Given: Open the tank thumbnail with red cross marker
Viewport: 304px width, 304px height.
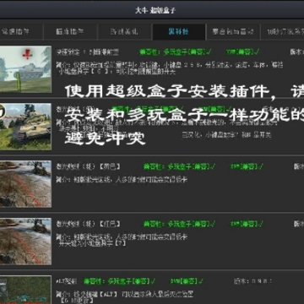Looking at the screenshot, I should pyautogui.click(x=25, y=69).
